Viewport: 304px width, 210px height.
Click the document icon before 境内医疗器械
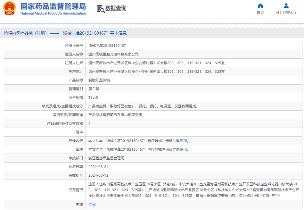point(6,33)
